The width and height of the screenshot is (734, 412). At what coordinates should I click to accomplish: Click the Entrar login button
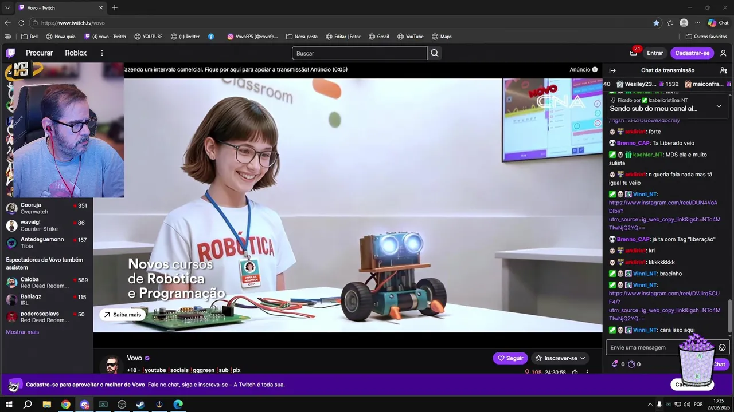655,53
